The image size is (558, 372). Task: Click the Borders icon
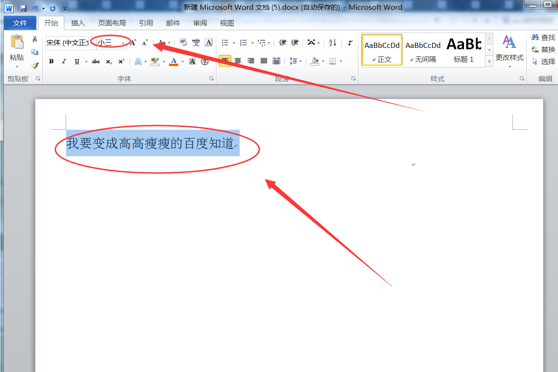(x=333, y=61)
